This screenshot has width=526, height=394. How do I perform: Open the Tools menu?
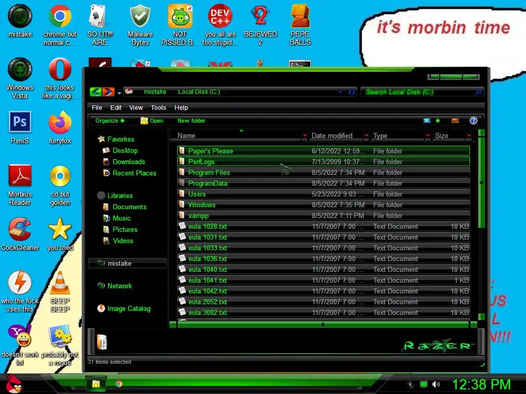[x=158, y=108]
